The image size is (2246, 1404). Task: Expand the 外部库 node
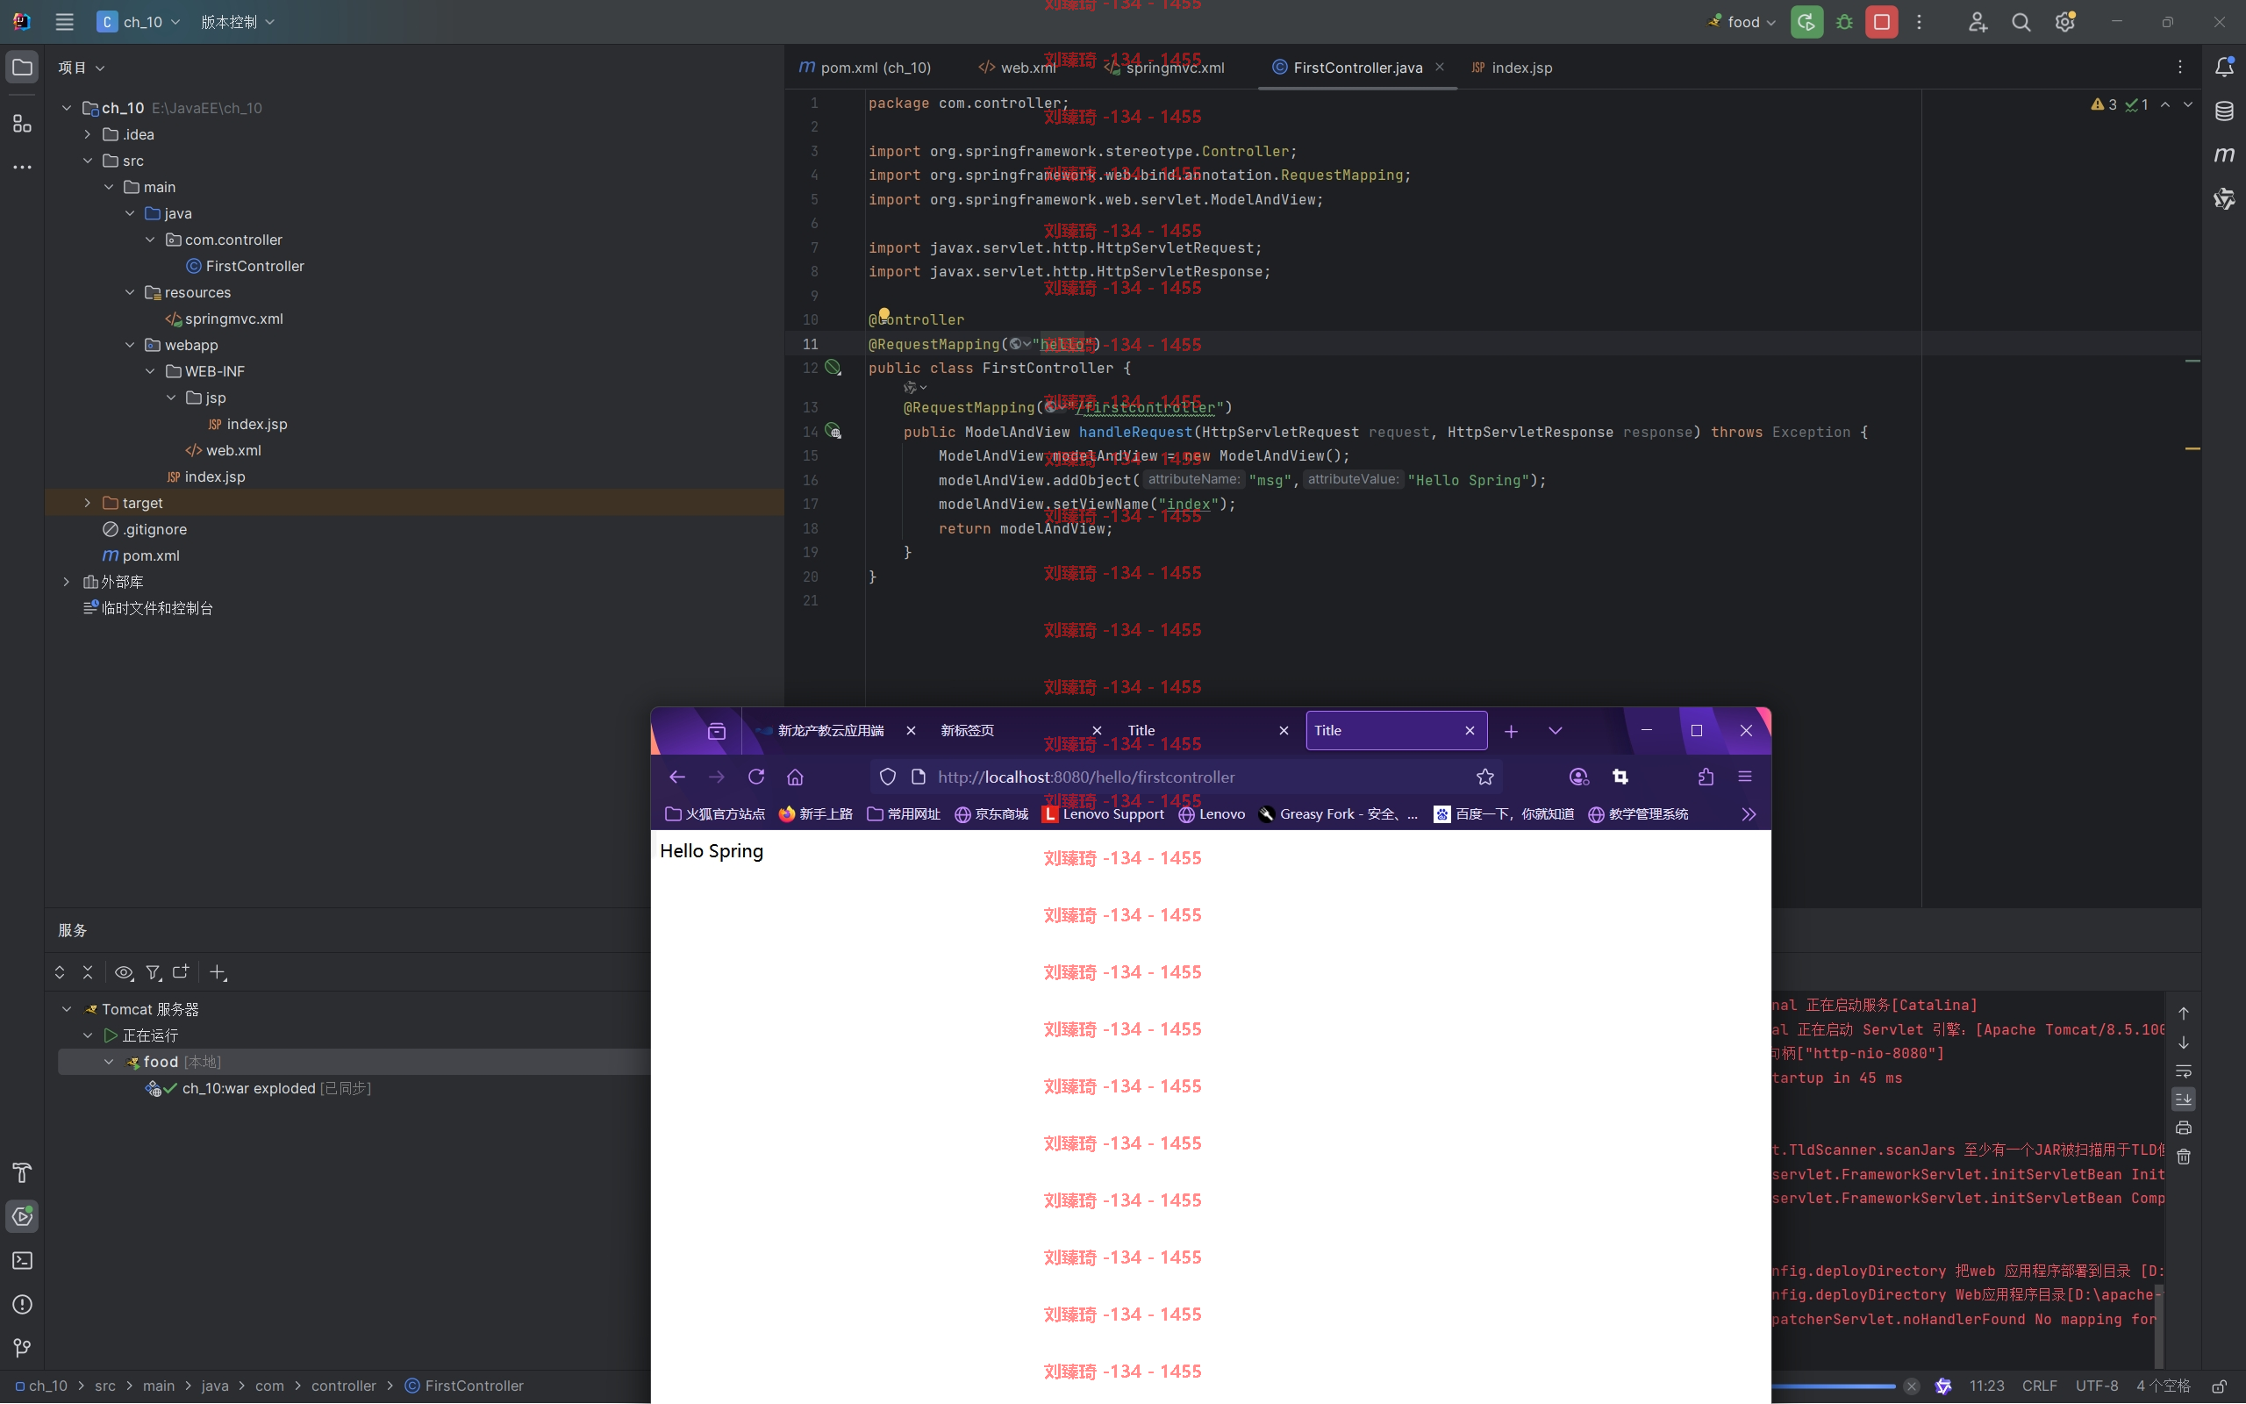(67, 581)
